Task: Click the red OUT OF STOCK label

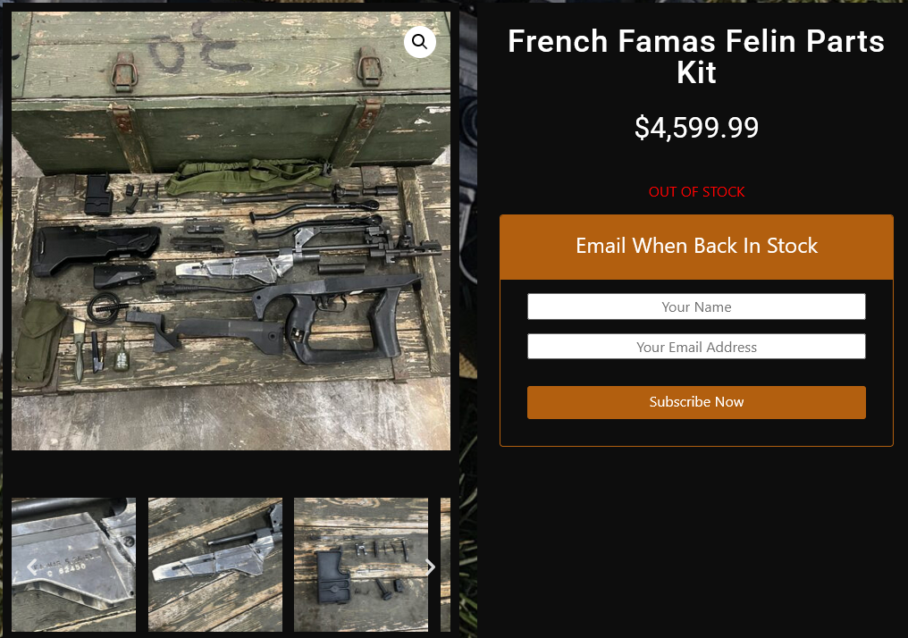Action: [696, 192]
